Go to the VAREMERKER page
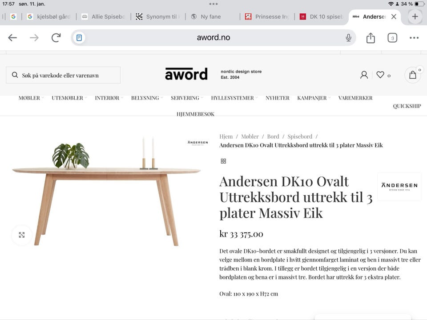Screen dimensions: 427x320 pos(355,98)
